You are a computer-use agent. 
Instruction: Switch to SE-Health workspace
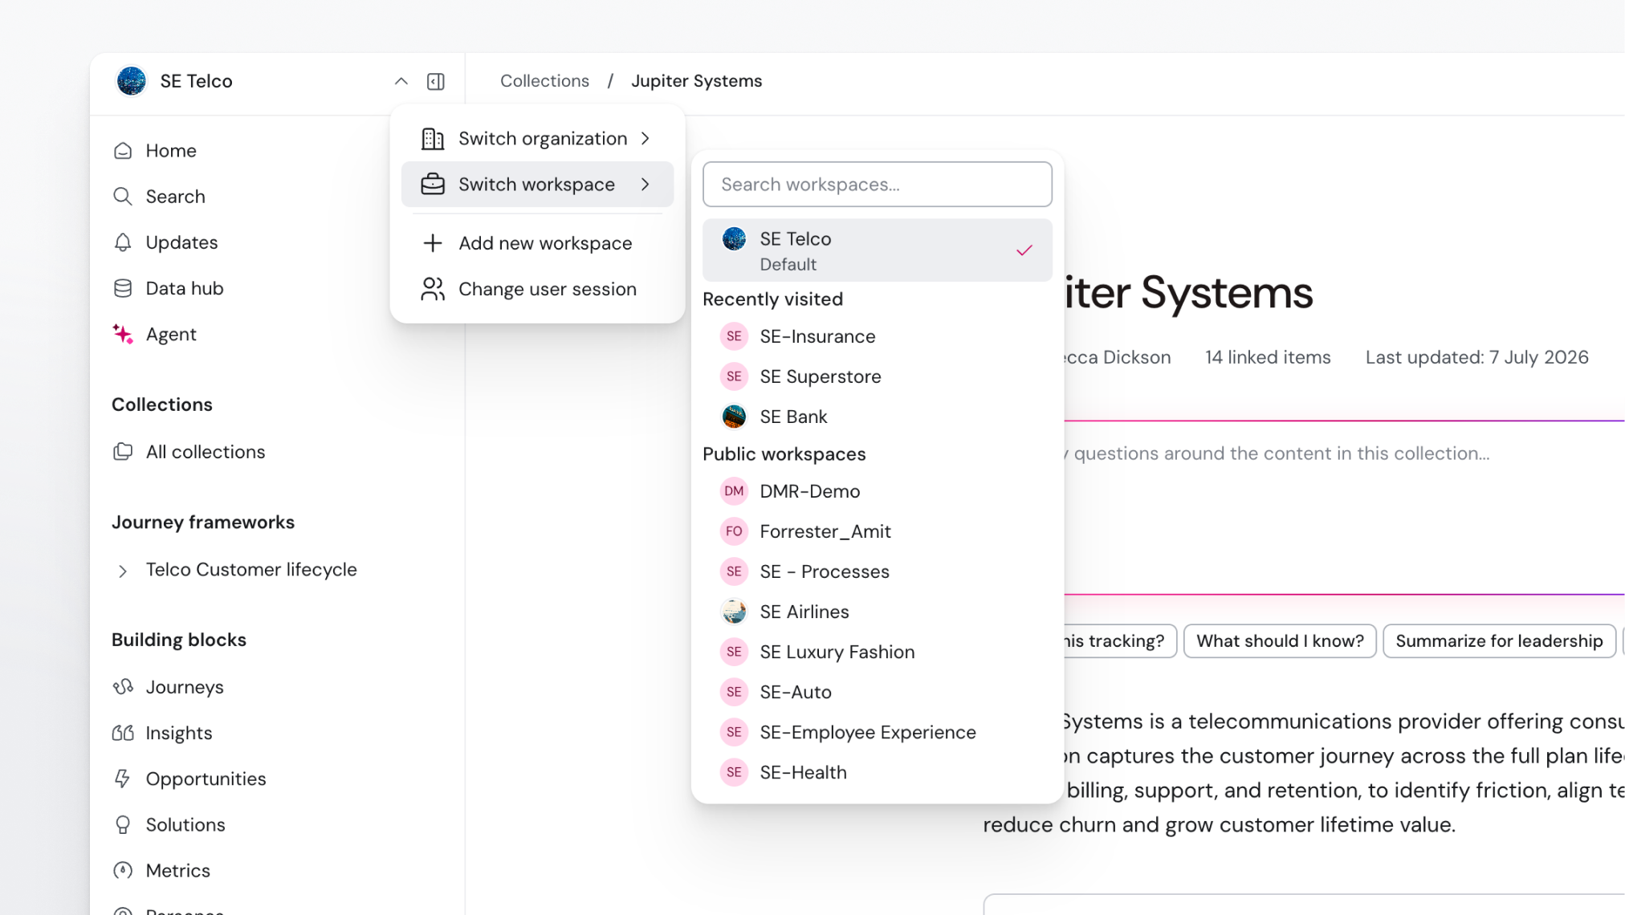[878, 772]
